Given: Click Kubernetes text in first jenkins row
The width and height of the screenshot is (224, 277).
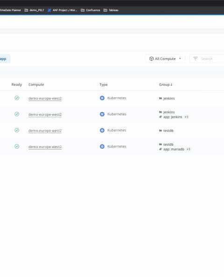Looking at the screenshot, I should pyautogui.click(x=117, y=98).
